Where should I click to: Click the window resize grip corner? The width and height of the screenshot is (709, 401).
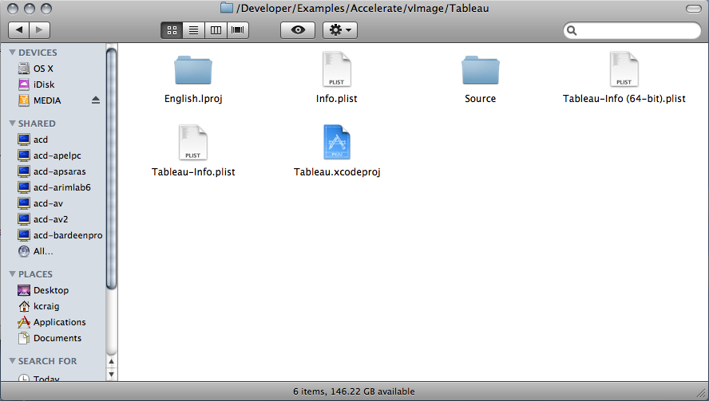702,393
